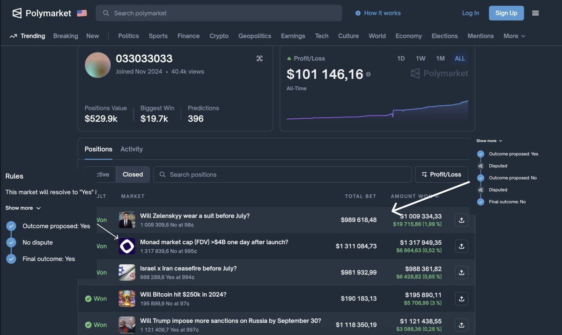Share the Bitcoin $250k position

click(x=461, y=299)
